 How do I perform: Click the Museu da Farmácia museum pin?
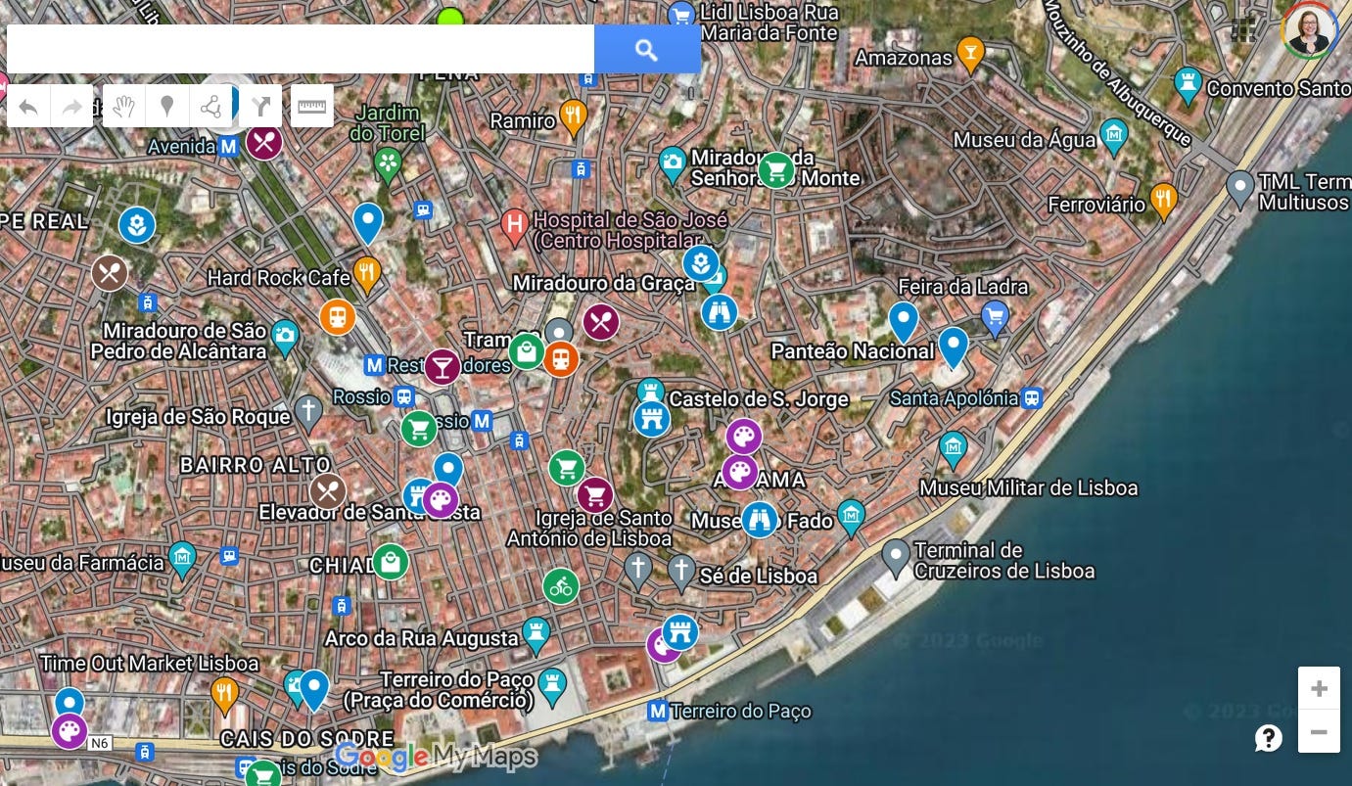pos(182,558)
